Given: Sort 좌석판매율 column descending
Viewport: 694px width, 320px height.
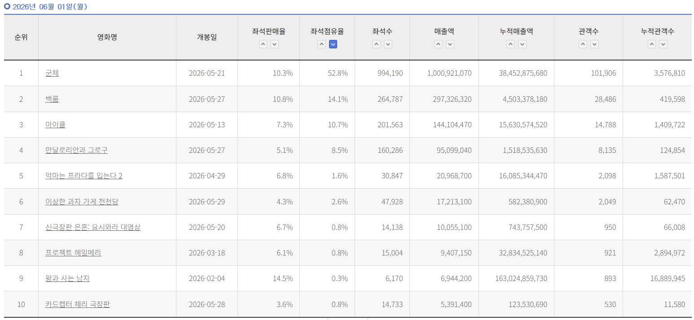Looking at the screenshot, I should [275, 44].
